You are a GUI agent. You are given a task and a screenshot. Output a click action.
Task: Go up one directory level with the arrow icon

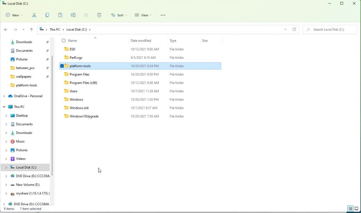(x=31, y=29)
